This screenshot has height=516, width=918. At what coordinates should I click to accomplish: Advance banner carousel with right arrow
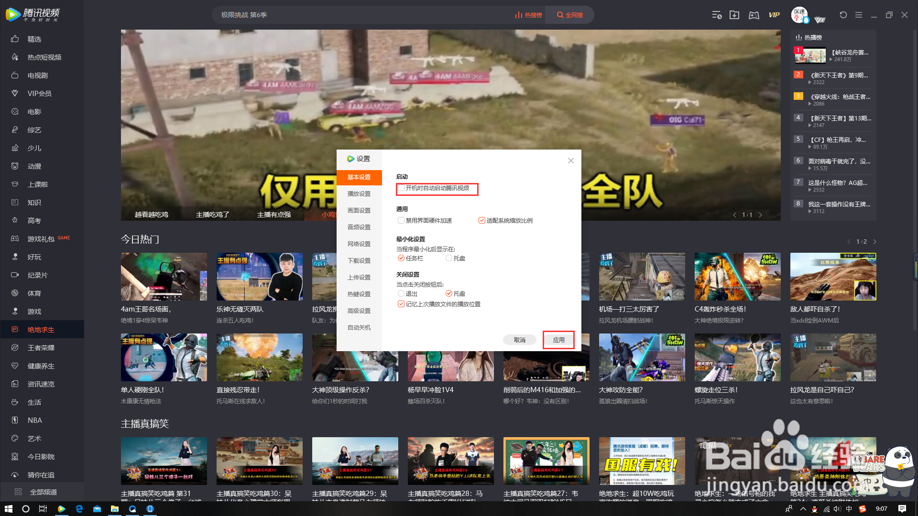pos(760,215)
